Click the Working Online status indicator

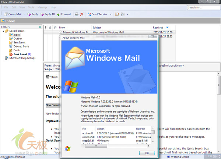pyautogui.click(x=178, y=157)
